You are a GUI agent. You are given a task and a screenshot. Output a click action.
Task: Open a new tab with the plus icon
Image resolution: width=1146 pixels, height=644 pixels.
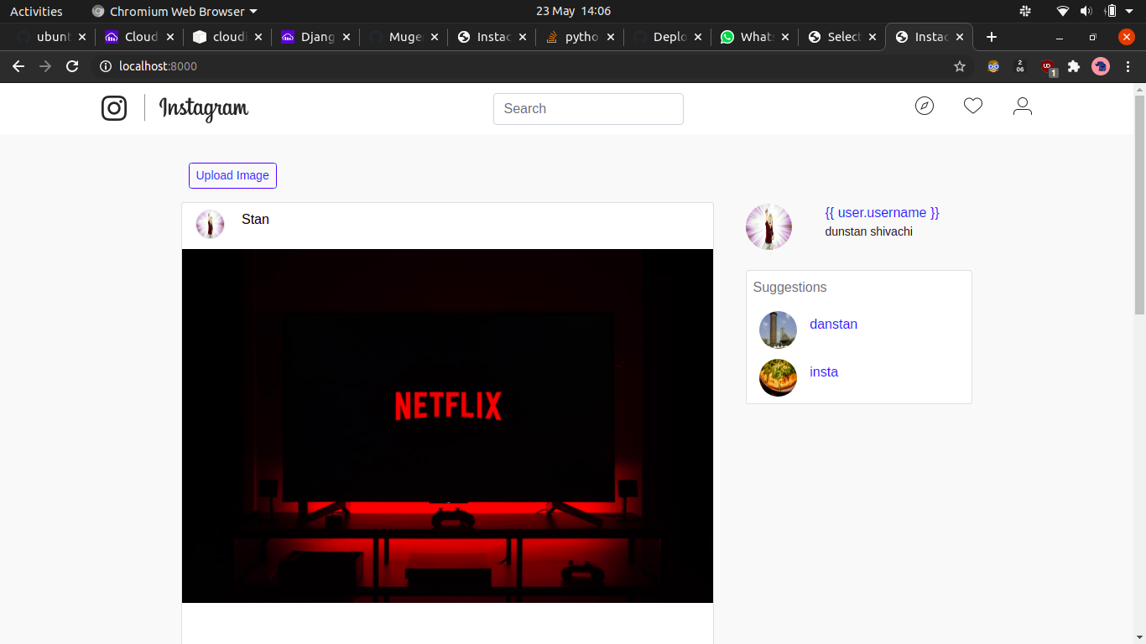point(992,37)
